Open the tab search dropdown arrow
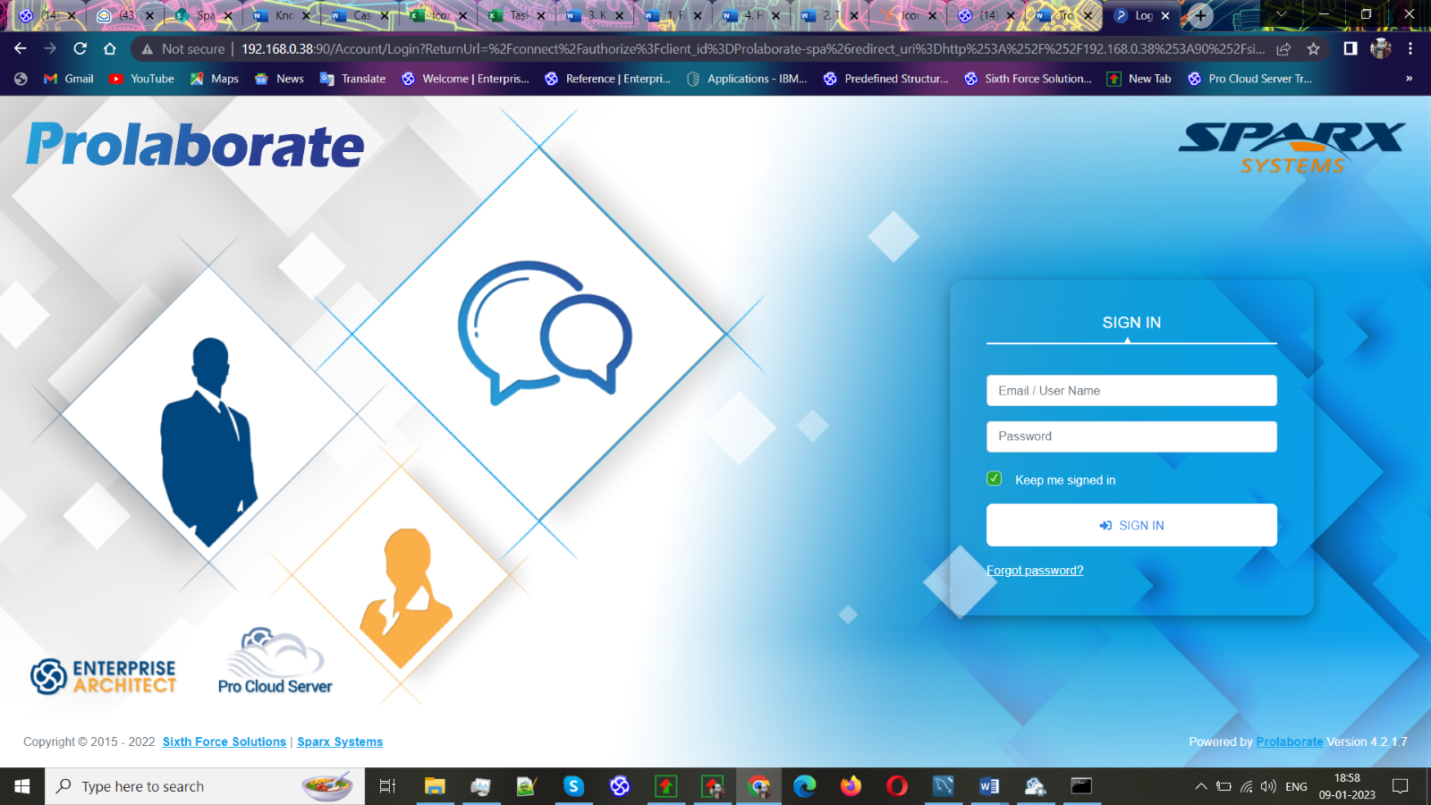Screen dimensions: 1431x805 (x=1281, y=14)
